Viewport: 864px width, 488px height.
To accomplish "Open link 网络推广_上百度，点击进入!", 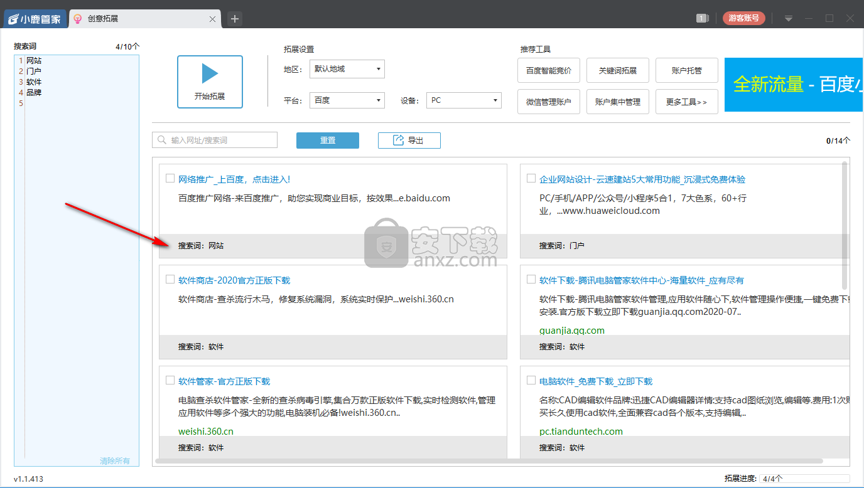I will 234,179.
